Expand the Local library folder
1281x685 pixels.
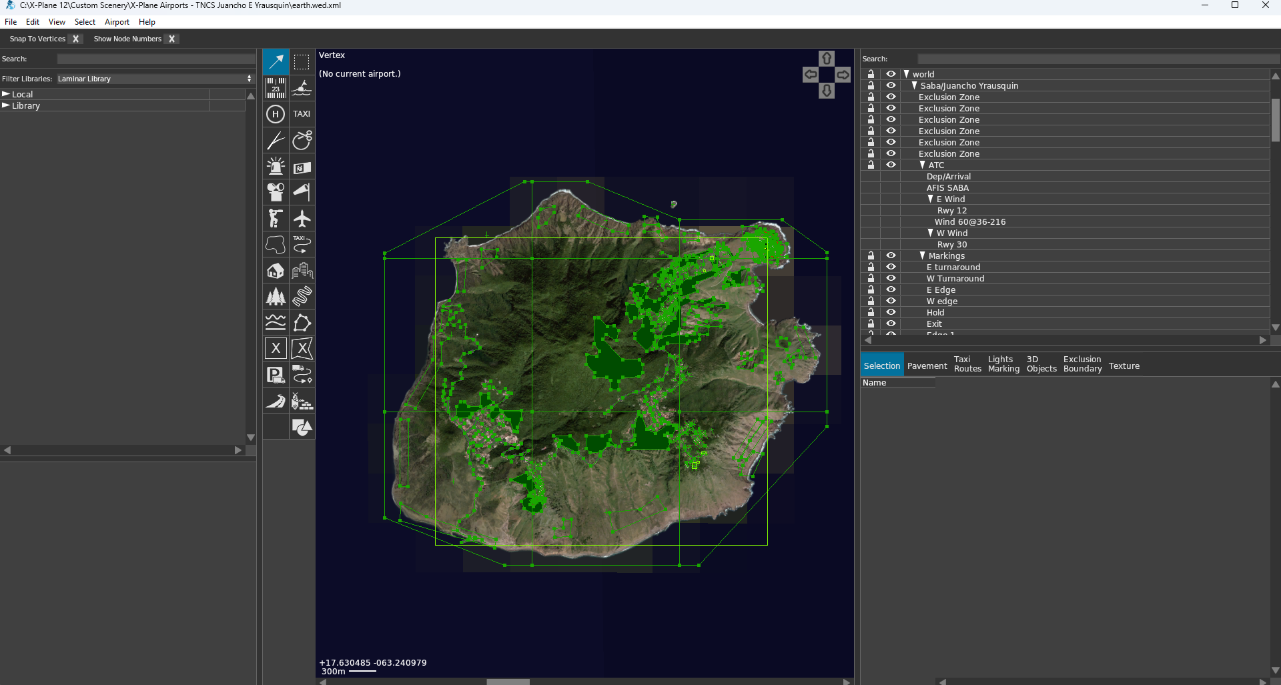coord(6,94)
